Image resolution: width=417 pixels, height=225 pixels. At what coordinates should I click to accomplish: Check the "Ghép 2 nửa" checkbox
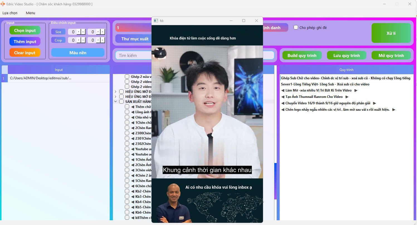(127, 76)
